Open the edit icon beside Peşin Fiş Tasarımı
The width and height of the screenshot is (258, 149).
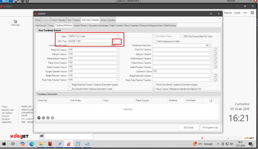coord(215,49)
